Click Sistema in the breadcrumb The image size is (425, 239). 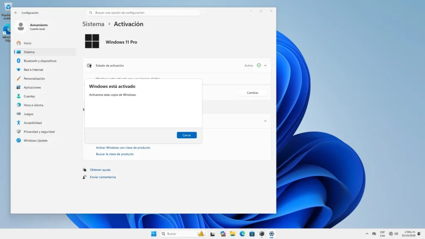[93, 24]
